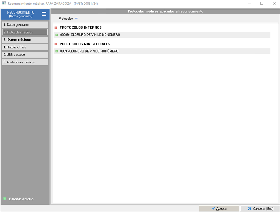Click the green Estado Abierto status indicator
The image size is (280, 212).
coord(5,199)
